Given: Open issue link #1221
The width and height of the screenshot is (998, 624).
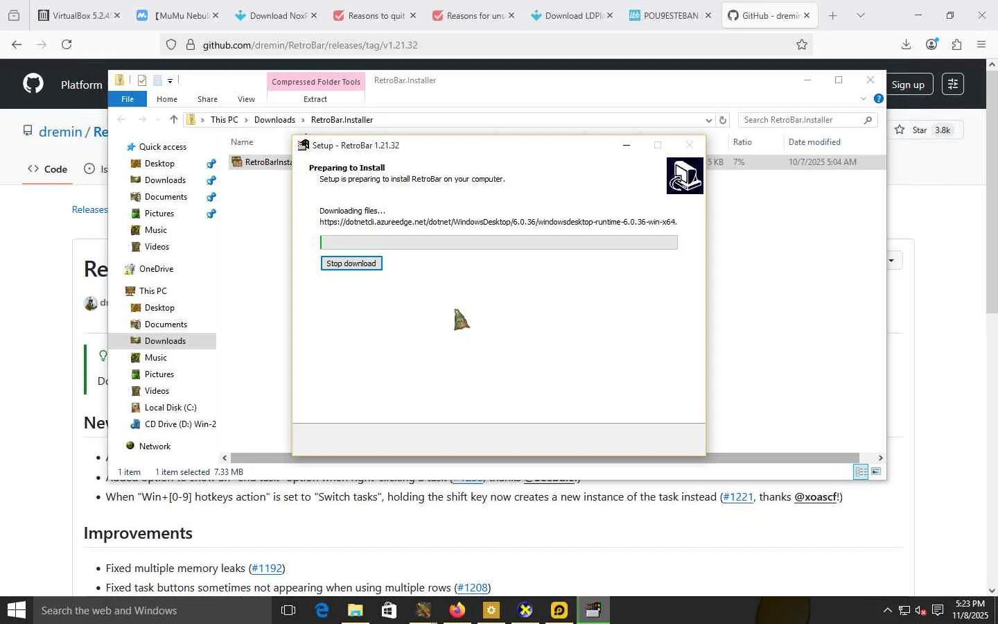Looking at the screenshot, I should tap(737, 497).
